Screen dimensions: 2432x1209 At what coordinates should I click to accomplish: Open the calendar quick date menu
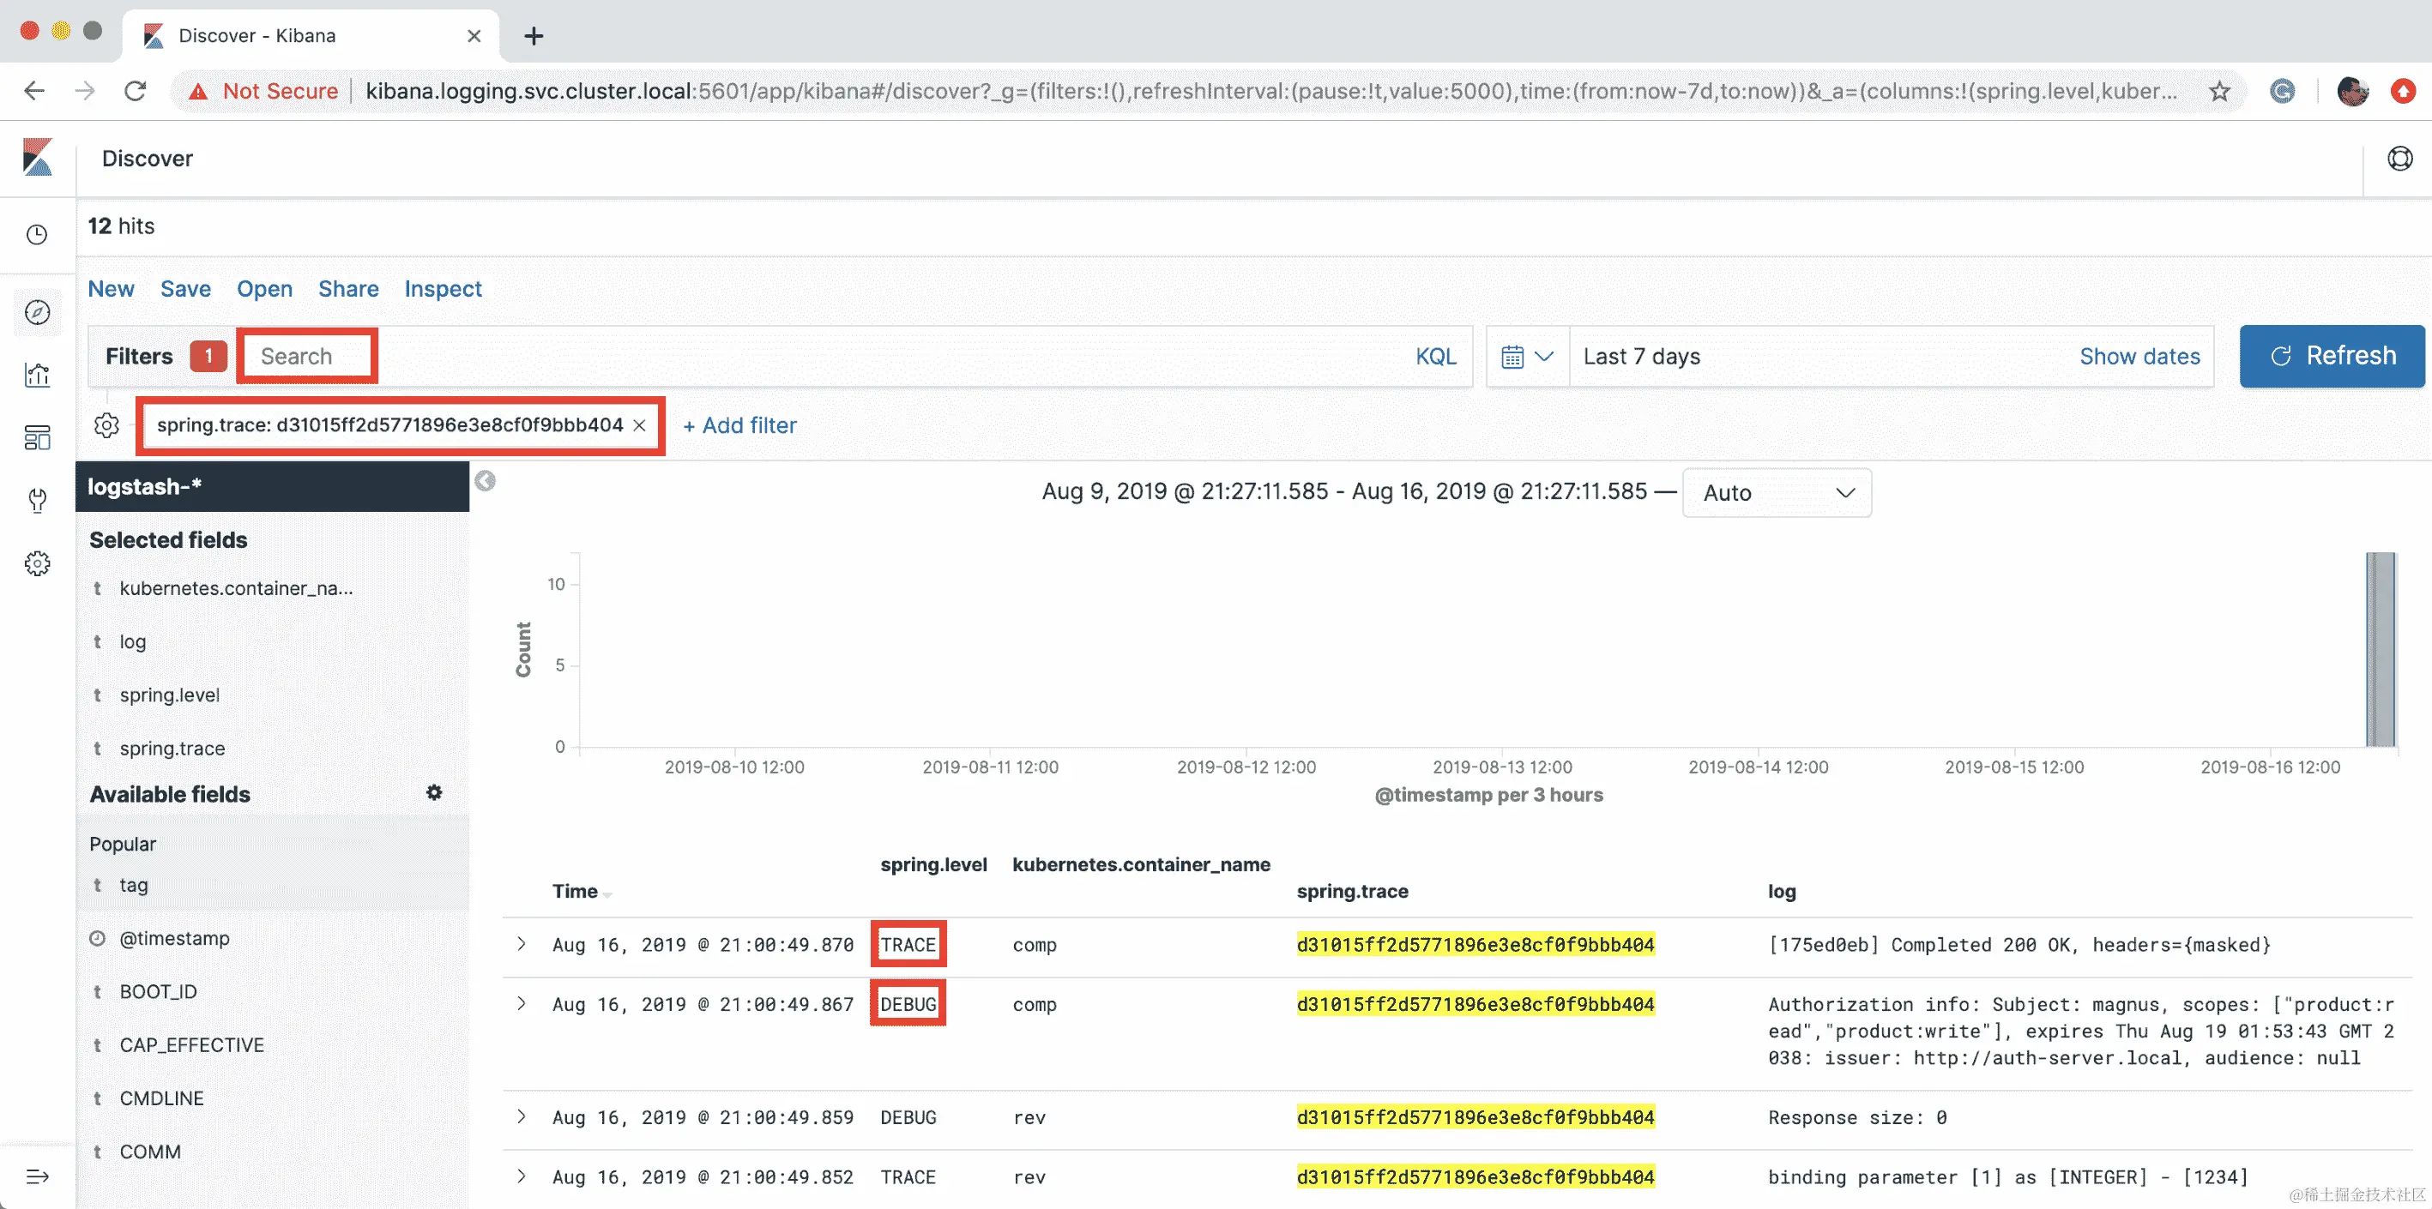1525,357
